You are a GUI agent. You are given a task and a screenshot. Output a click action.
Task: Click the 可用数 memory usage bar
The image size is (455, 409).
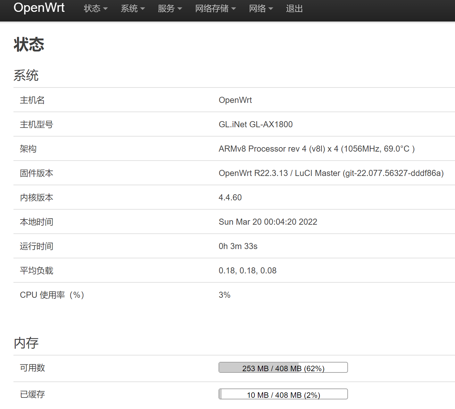(283, 367)
